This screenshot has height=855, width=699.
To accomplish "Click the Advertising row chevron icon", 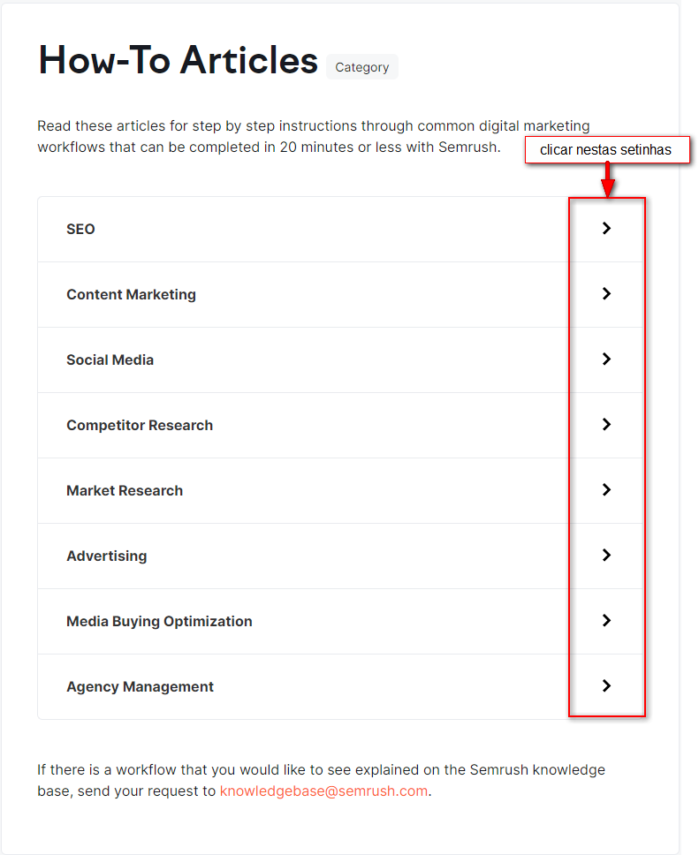I will 606,556.
